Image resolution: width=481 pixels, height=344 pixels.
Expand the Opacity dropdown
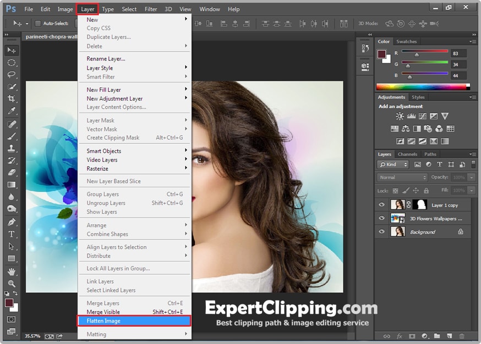(471, 177)
